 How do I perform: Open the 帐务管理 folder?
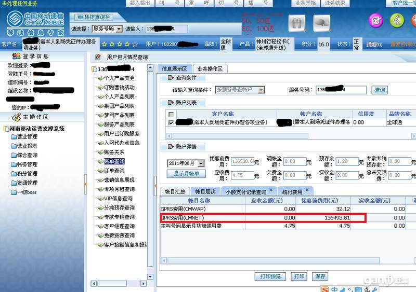[24, 164]
